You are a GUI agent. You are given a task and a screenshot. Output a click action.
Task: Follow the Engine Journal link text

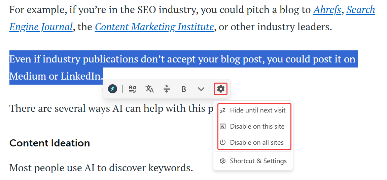click(x=41, y=27)
